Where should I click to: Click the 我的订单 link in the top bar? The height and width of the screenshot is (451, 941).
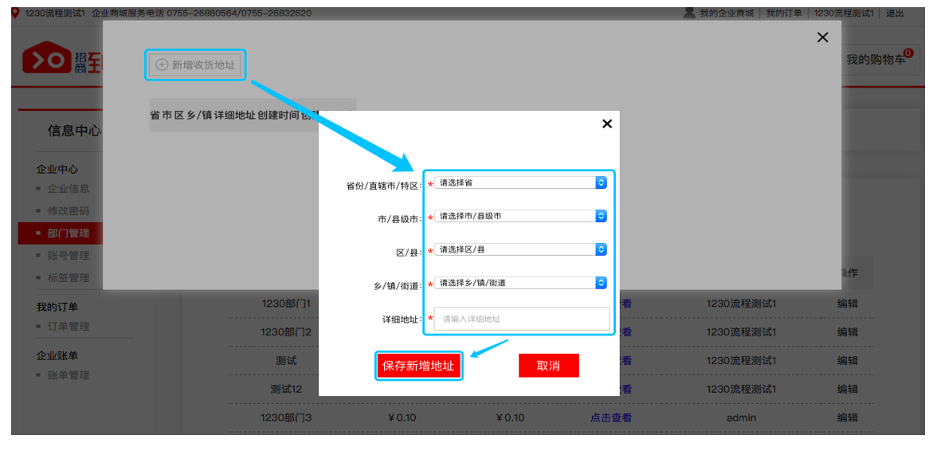tap(784, 14)
